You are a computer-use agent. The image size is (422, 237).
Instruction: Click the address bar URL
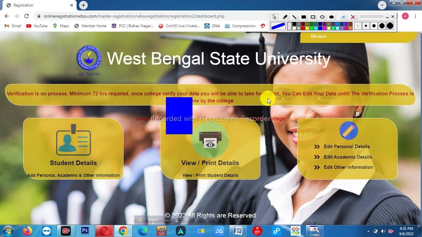point(134,16)
